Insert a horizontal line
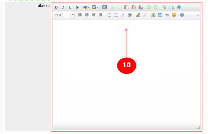Image resolution: width=208 pixels, height=134 pixels. click(x=167, y=15)
